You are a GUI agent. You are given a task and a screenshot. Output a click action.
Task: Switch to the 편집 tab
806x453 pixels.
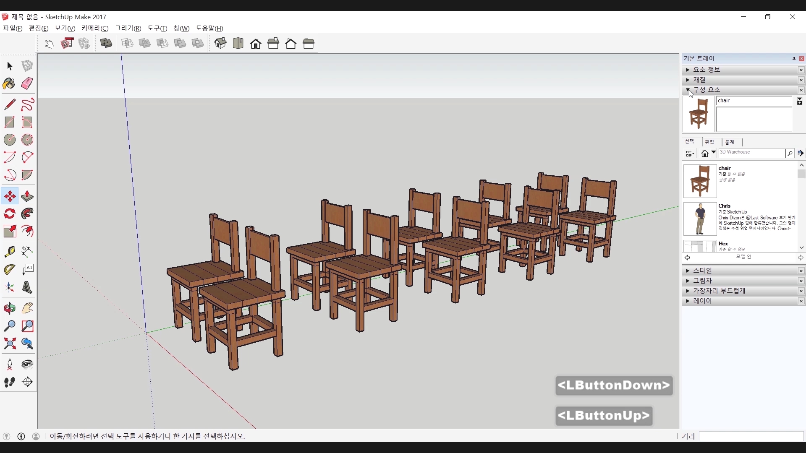[709, 142]
